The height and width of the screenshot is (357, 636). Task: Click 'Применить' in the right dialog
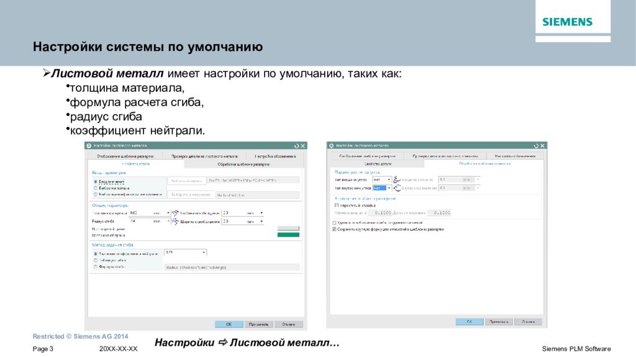[499, 322]
